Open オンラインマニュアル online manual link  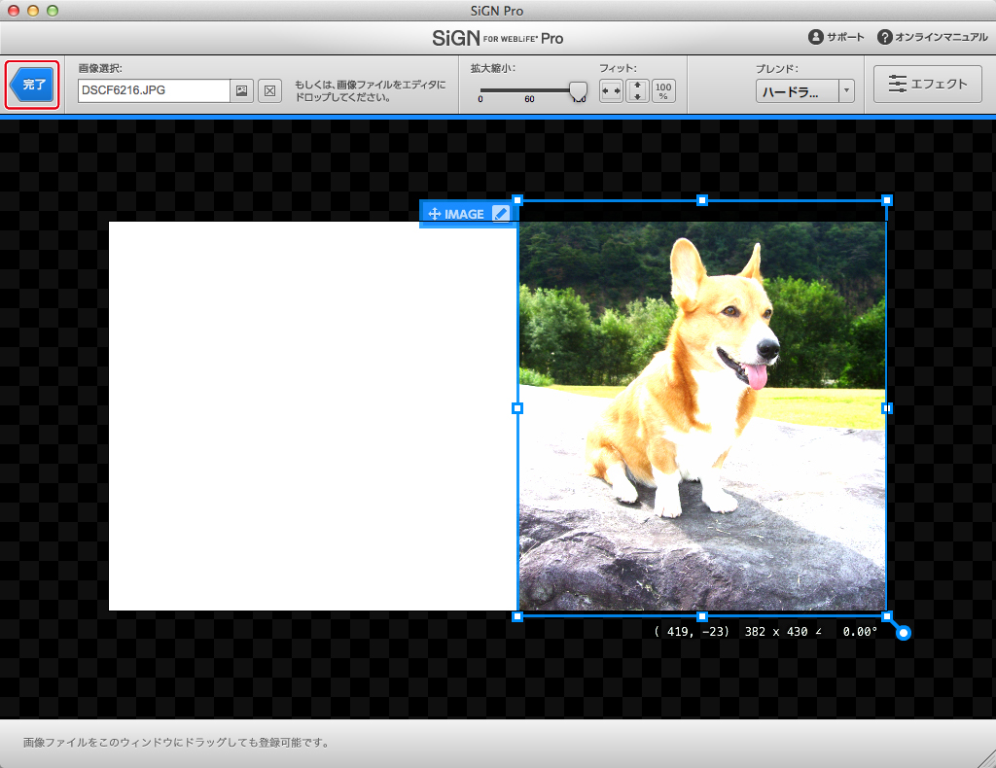(933, 37)
